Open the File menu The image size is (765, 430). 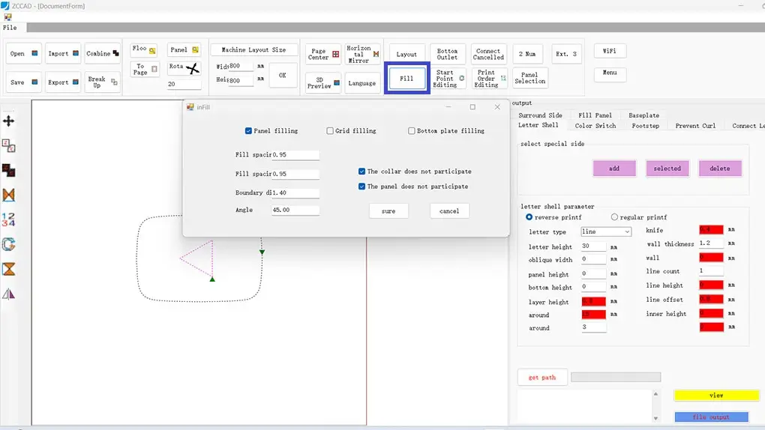10,28
